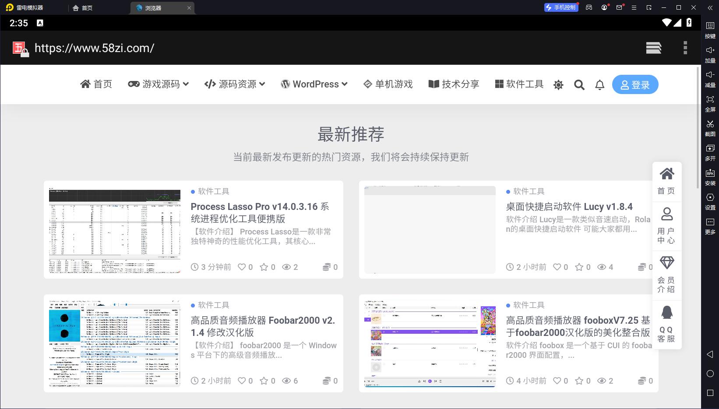The height and width of the screenshot is (409, 719).
Task: Toggle the dark mode sun icon
Action: click(558, 85)
